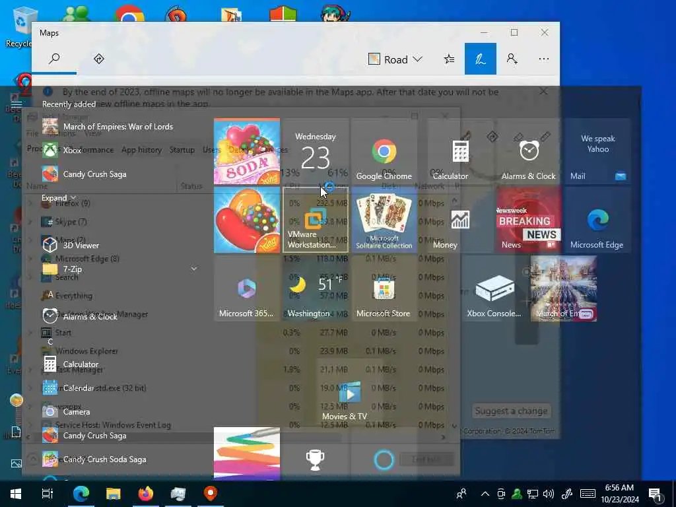Open Microsoft Edge from the taskbar
This screenshot has height=507, width=676.
(x=81, y=494)
